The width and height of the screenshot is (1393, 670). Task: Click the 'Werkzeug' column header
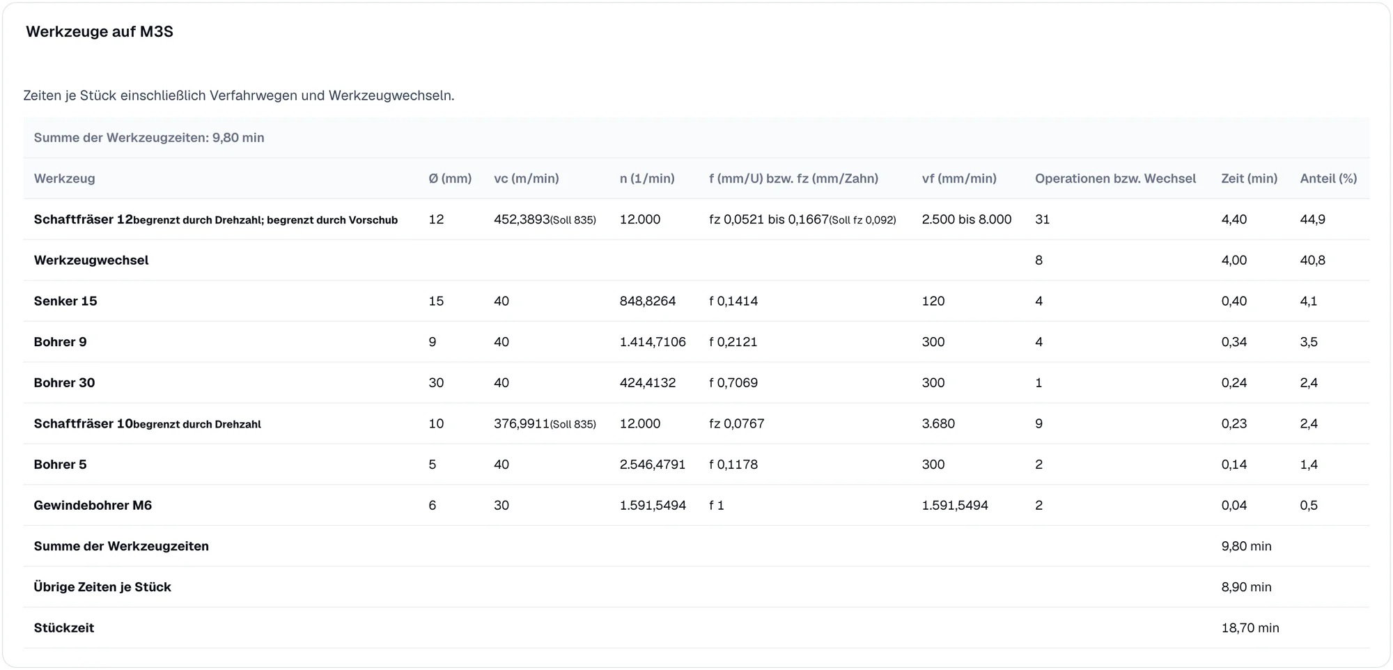[x=64, y=178]
